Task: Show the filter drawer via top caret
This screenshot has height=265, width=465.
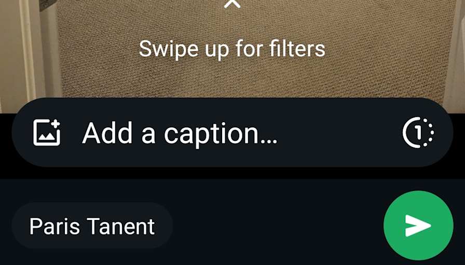Action: (x=232, y=4)
